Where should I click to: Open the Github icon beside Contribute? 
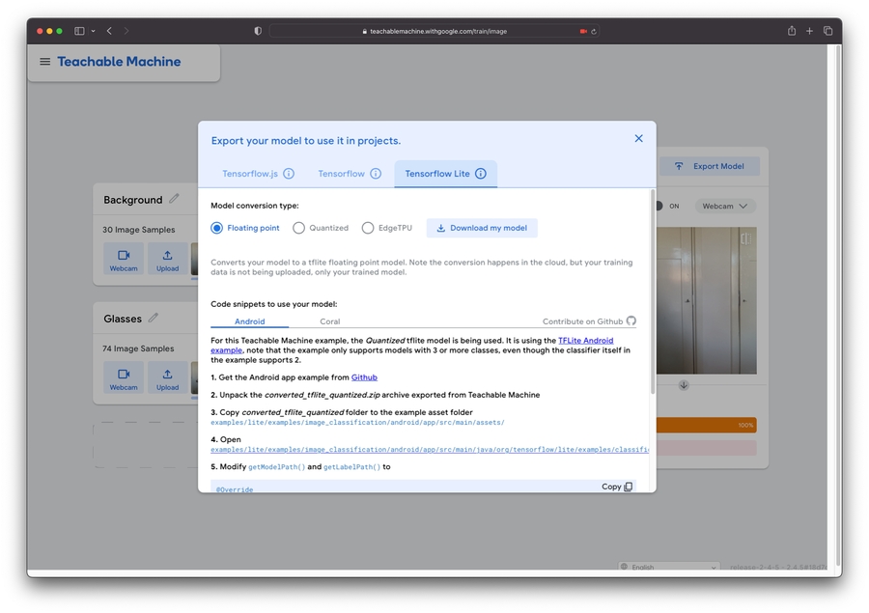pyautogui.click(x=631, y=321)
